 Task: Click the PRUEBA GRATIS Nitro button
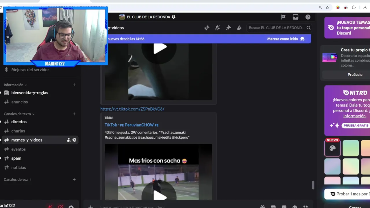point(356,125)
